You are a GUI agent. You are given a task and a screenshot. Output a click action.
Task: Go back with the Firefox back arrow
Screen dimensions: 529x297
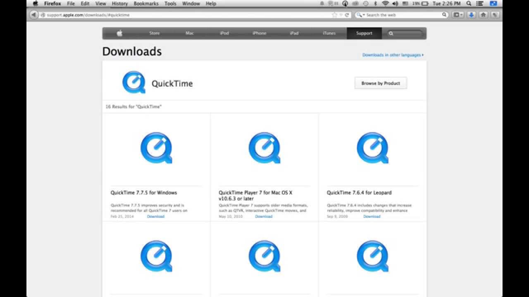tap(33, 15)
